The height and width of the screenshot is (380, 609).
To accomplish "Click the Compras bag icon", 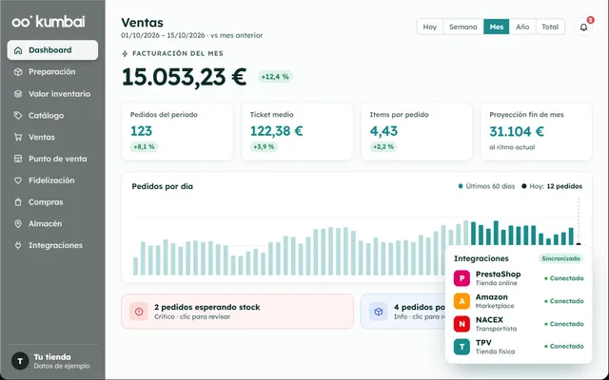I will click(18, 202).
